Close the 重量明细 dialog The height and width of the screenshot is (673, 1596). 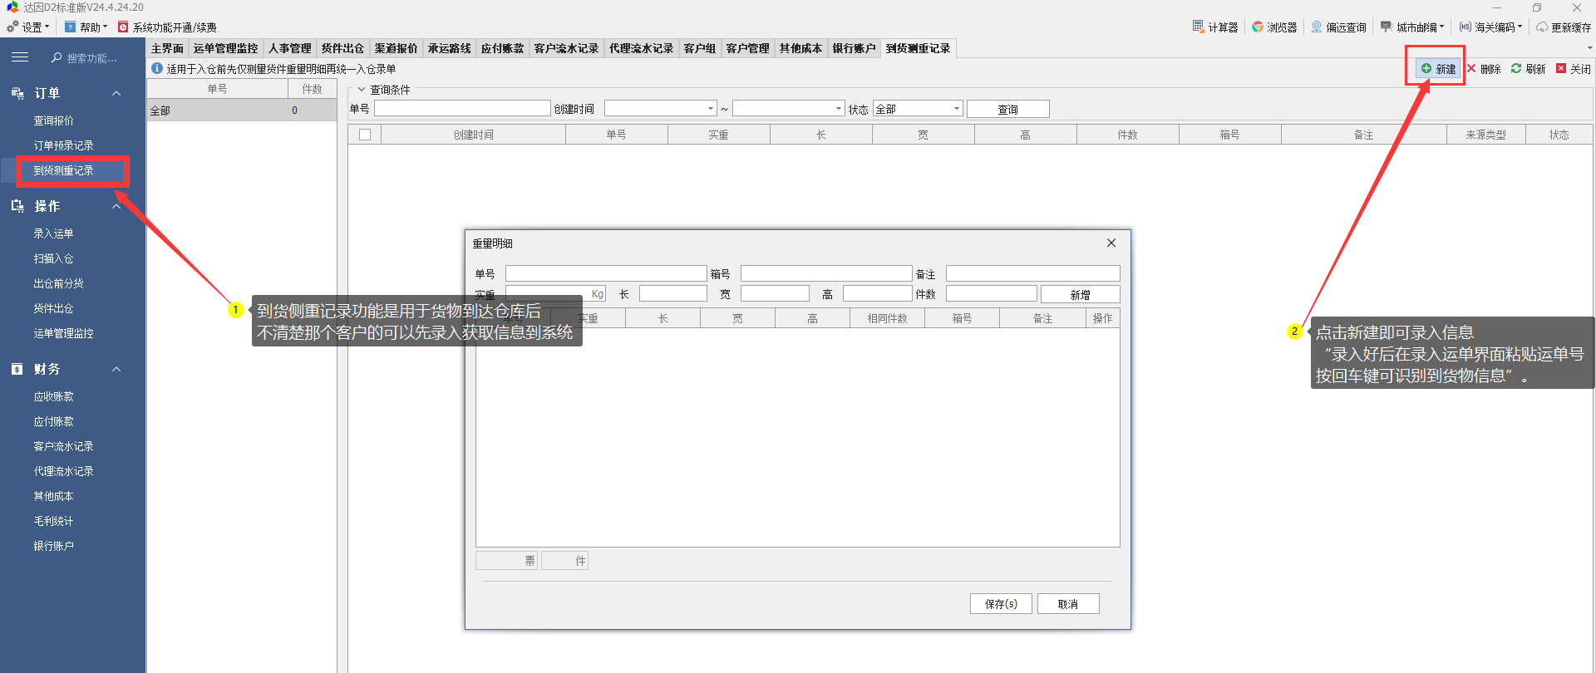(1111, 243)
